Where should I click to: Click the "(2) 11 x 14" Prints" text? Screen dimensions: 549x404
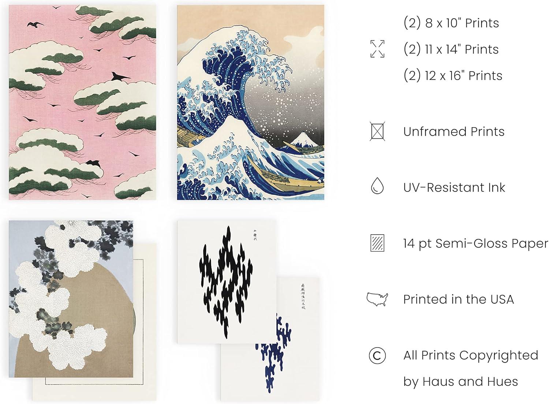pyautogui.click(x=451, y=49)
